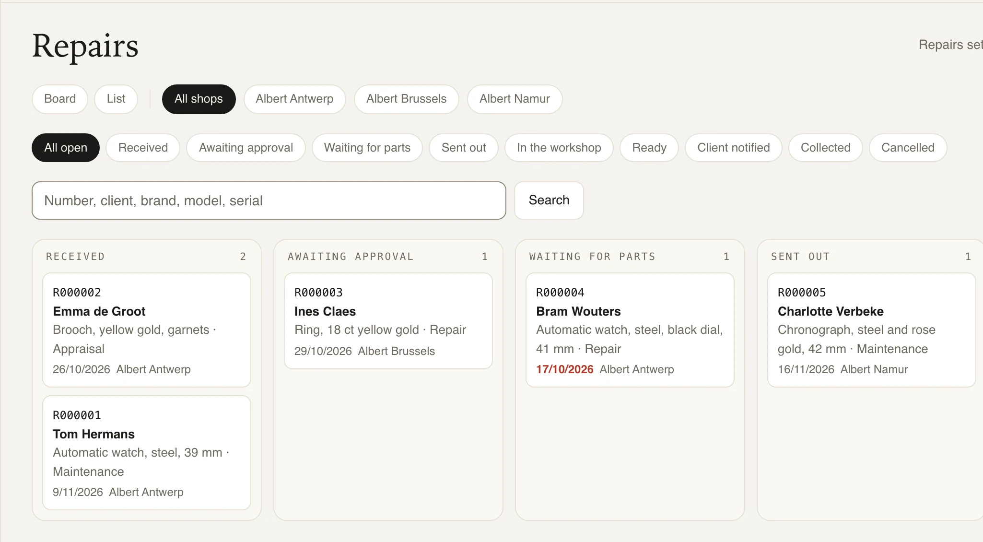The height and width of the screenshot is (542, 983).
Task: Show Waiting for parts repairs
Action: click(367, 148)
